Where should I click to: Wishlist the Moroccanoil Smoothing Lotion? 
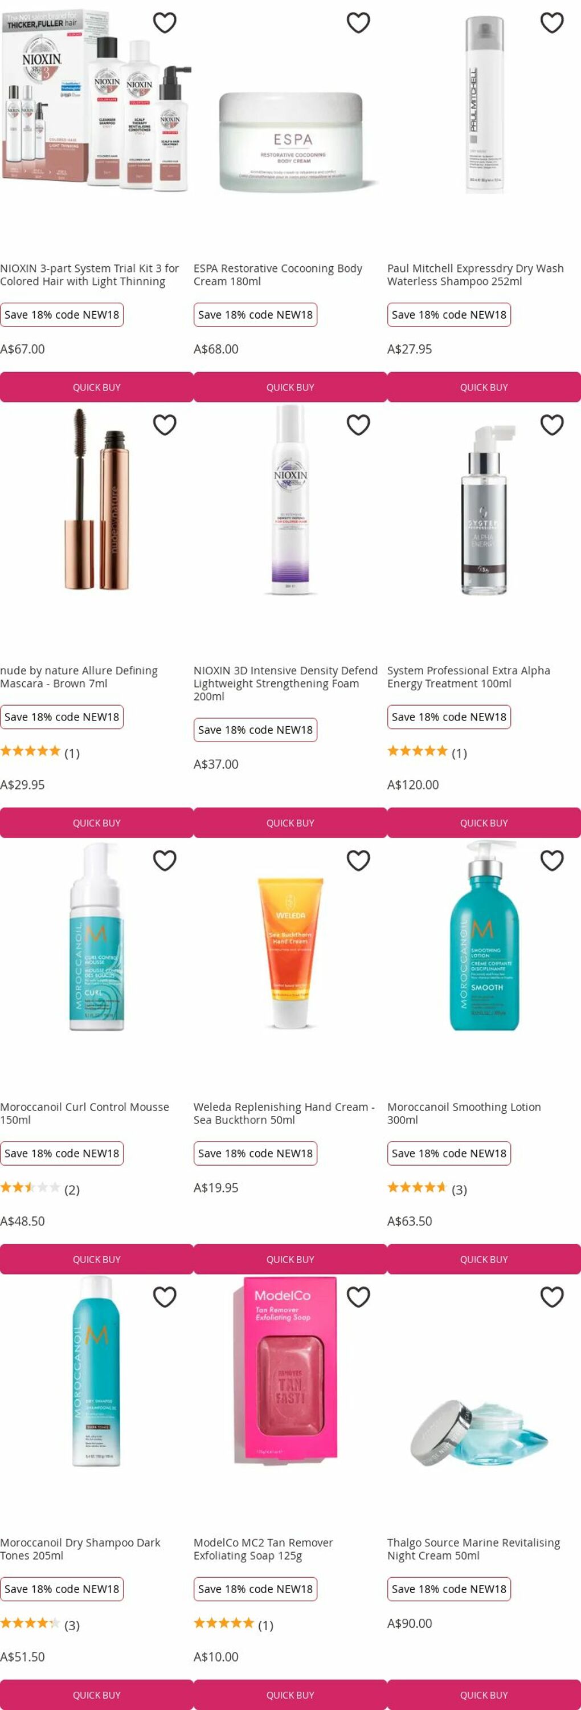pyautogui.click(x=552, y=860)
